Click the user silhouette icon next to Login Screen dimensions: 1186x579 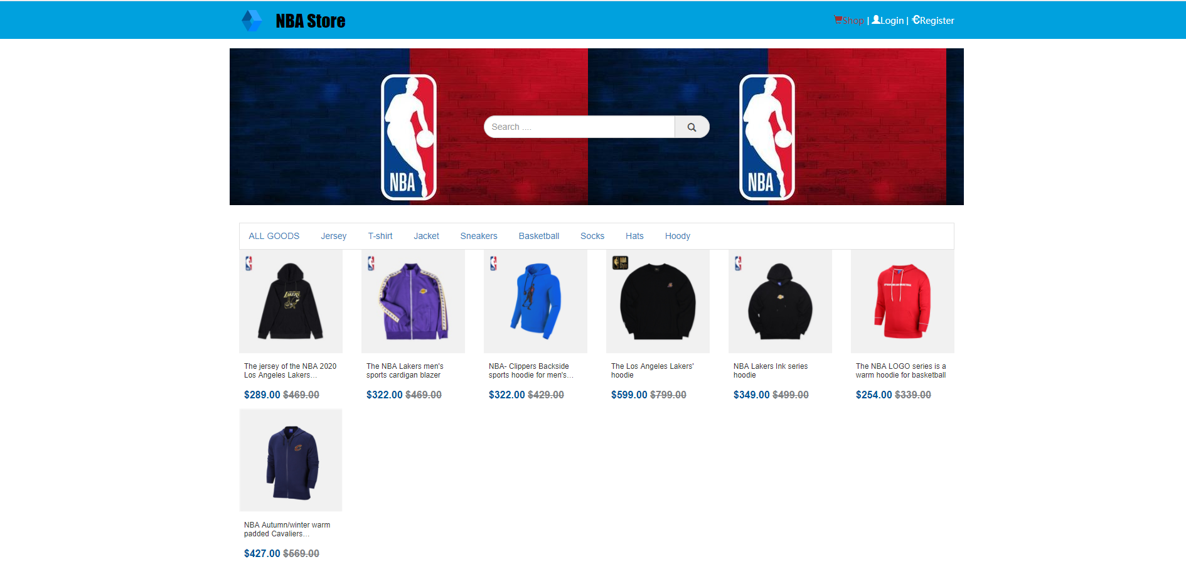coord(876,19)
